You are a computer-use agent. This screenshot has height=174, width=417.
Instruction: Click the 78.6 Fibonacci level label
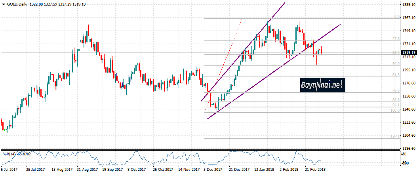coord(394,91)
